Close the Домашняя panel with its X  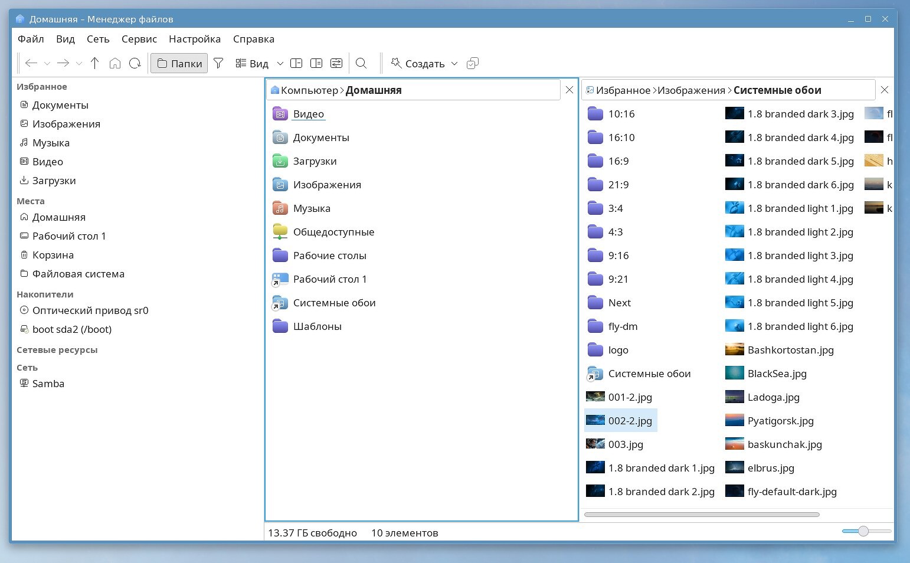coord(569,90)
